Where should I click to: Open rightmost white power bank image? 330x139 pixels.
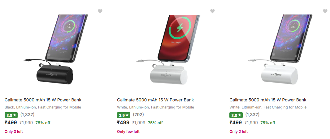(280, 51)
